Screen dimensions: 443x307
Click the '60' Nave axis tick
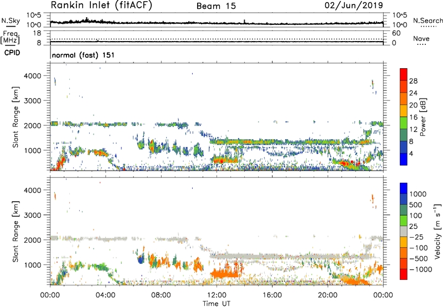[x=396, y=33]
